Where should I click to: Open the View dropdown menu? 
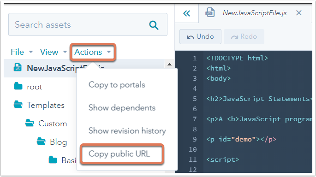click(54, 52)
